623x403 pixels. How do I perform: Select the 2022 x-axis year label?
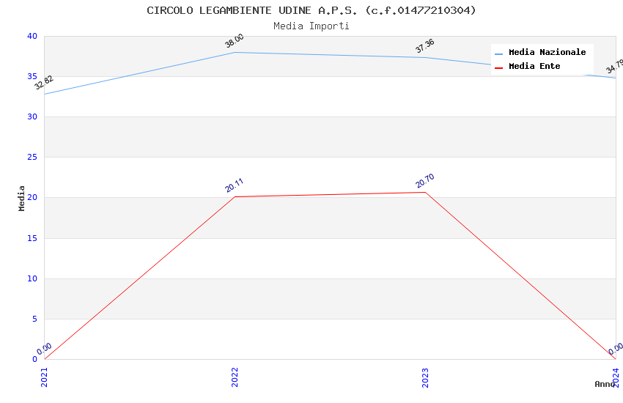pos(235,377)
